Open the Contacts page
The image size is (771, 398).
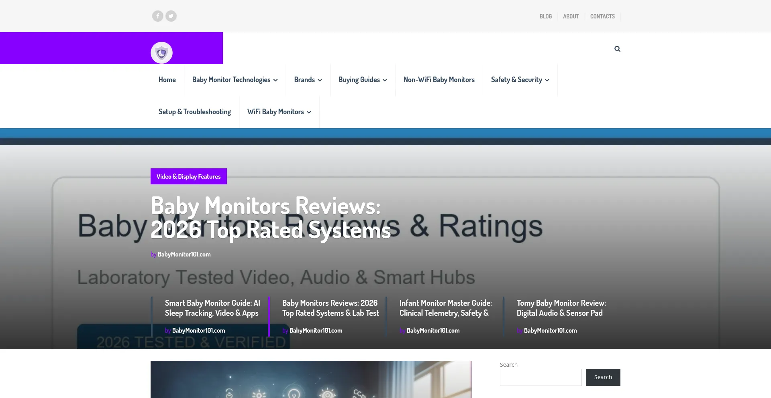point(602,16)
